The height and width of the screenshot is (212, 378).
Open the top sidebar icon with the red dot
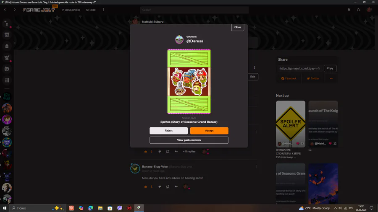[7, 23]
